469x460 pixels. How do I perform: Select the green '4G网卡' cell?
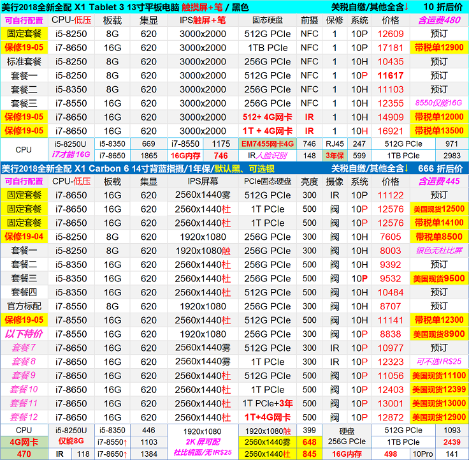coord(24,442)
